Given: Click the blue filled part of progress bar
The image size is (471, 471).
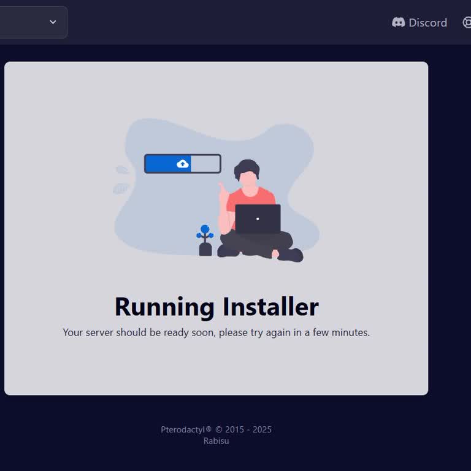Looking at the screenshot, I should coord(161,164).
